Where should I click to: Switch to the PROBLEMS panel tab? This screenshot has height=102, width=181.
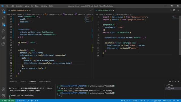[13, 82]
